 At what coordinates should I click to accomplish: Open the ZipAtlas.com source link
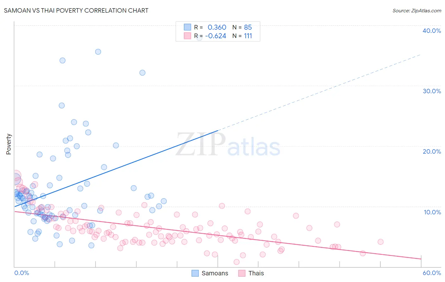(x=417, y=11)
